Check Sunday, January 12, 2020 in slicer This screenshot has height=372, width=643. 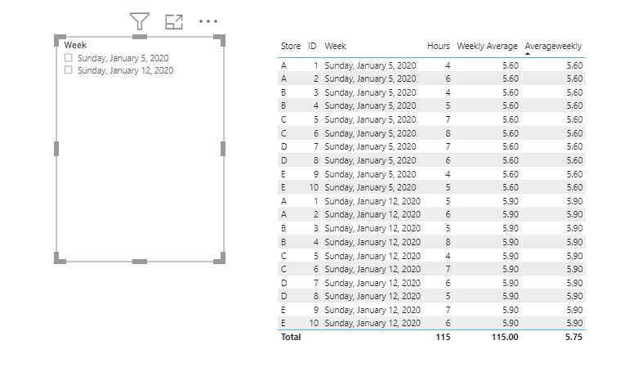click(x=69, y=70)
